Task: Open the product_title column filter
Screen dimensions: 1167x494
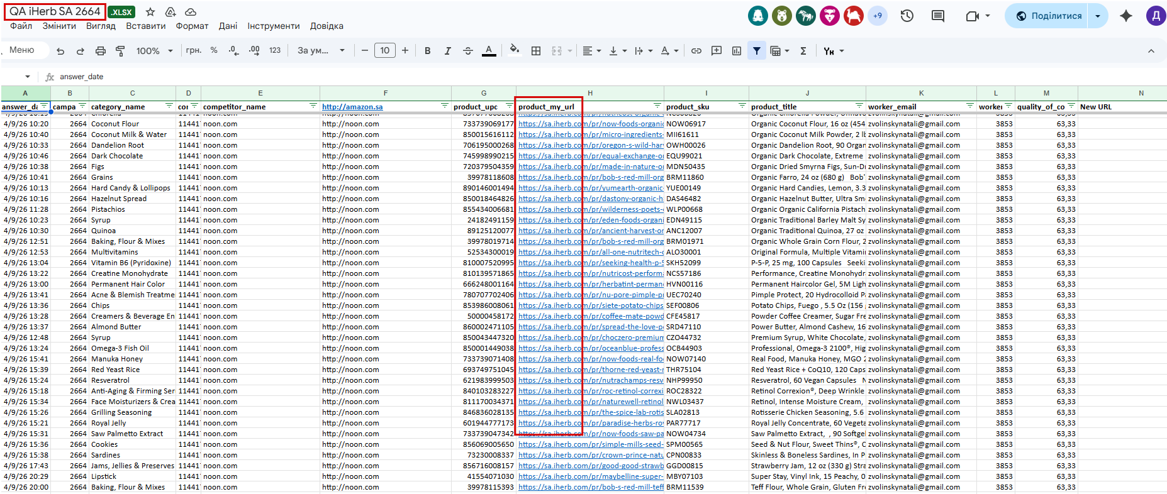Action: (859, 106)
